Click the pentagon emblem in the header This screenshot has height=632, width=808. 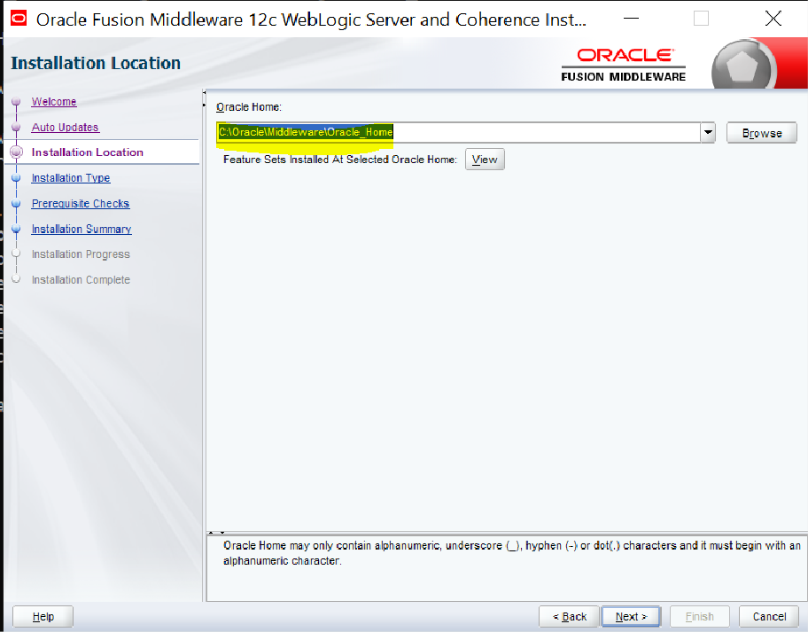749,65
